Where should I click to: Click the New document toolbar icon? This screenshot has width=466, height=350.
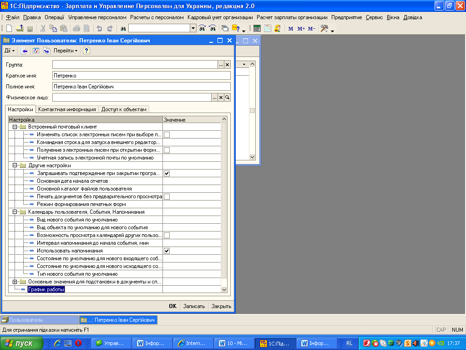(x=9, y=28)
